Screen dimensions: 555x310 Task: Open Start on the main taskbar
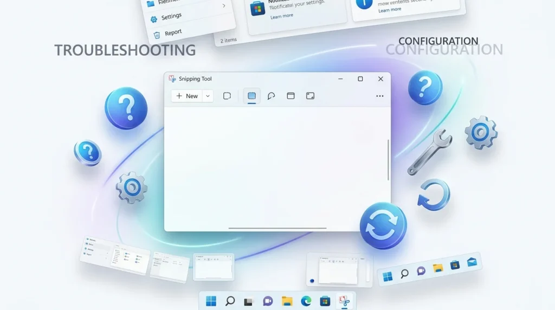pos(211,301)
